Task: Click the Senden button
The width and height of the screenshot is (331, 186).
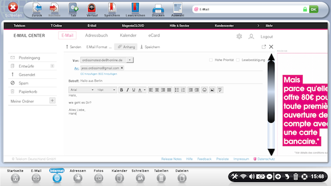Action: point(73,47)
